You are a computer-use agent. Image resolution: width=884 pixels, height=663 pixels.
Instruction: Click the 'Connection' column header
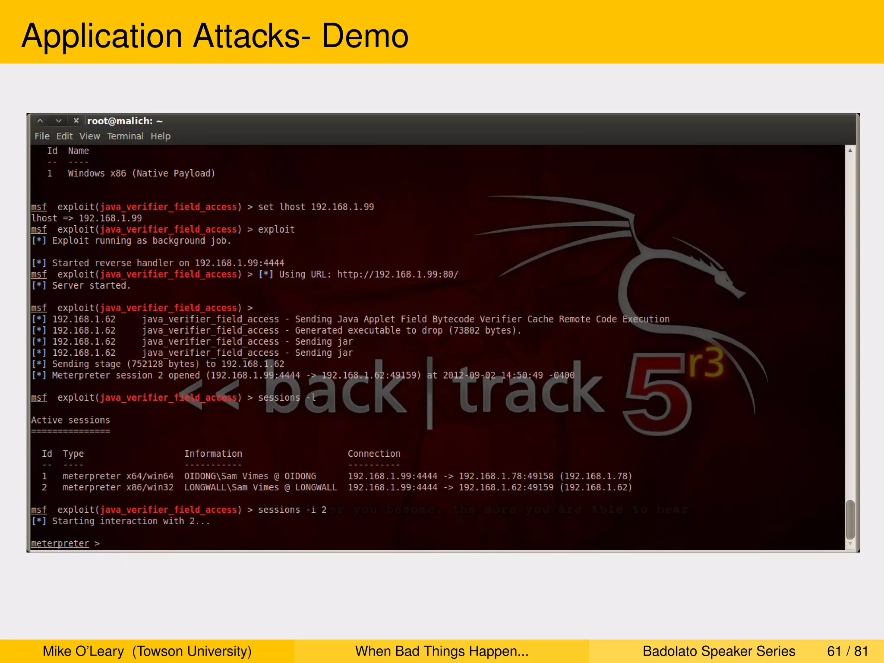point(374,454)
